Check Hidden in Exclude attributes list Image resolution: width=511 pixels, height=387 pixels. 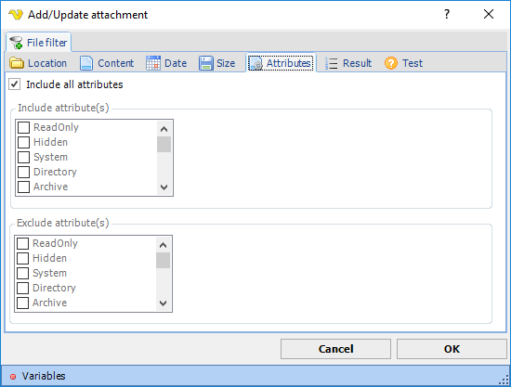tap(22, 258)
